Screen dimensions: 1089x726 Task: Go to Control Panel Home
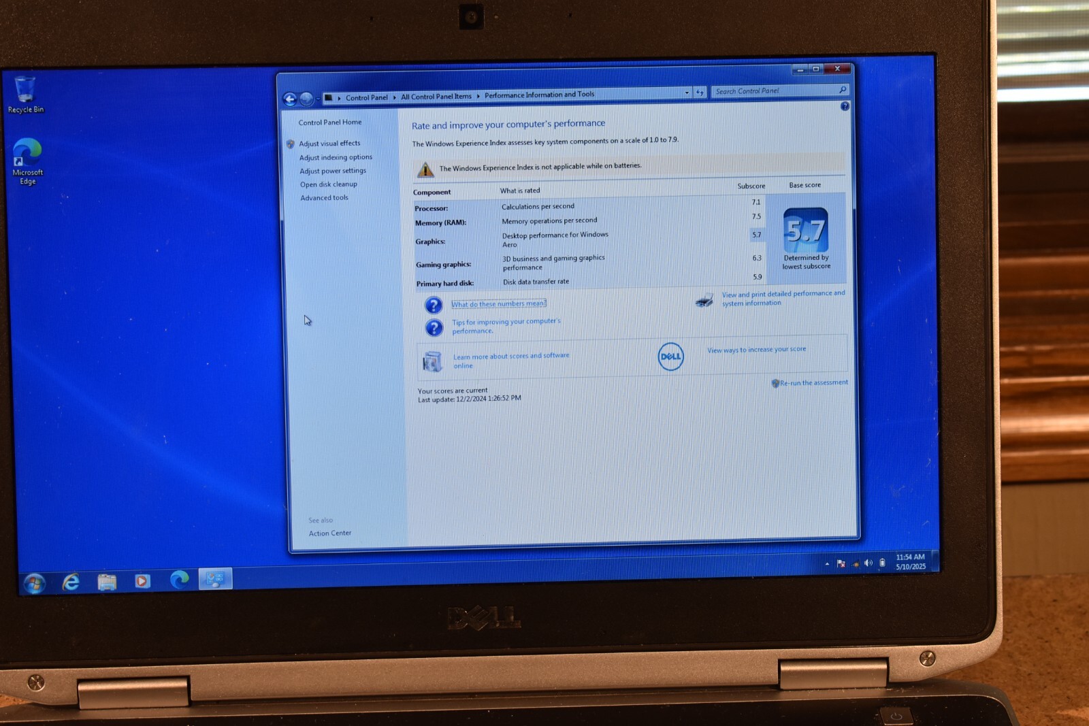(330, 122)
